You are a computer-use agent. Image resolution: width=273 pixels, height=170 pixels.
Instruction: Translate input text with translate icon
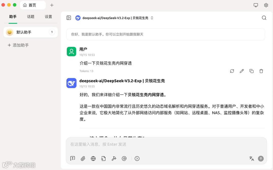[252, 158]
